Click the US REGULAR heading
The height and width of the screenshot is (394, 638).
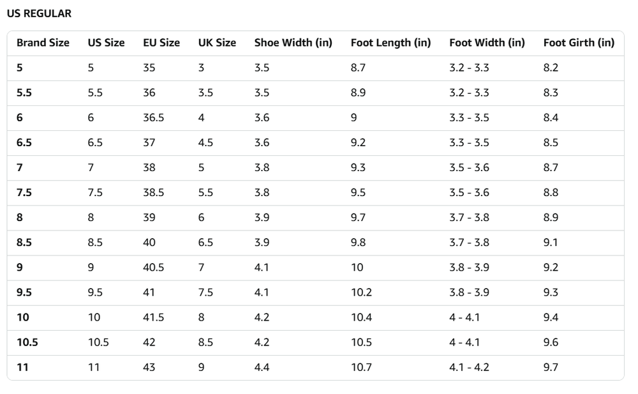click(x=39, y=14)
